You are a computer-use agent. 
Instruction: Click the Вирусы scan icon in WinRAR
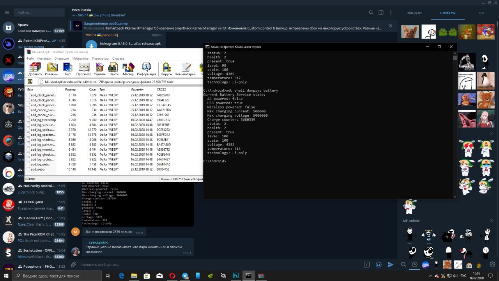pos(167,69)
